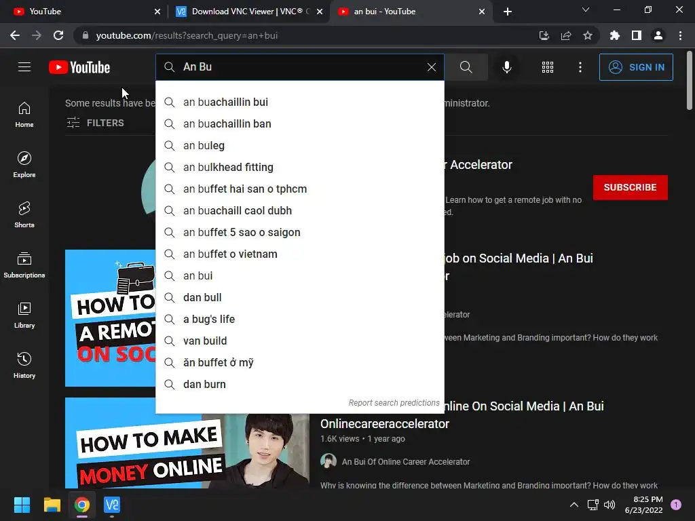Image resolution: width=695 pixels, height=521 pixels.
Task: Click into the YouTube search field
Action: (299, 67)
